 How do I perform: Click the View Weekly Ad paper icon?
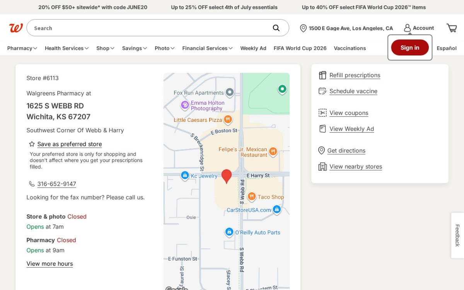[x=322, y=129]
